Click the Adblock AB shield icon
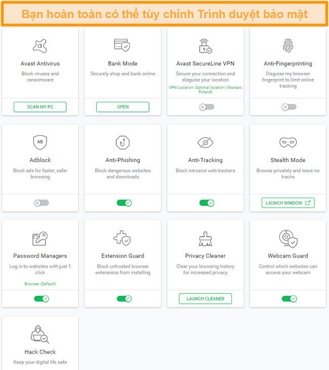The image size is (329, 370). coord(40,142)
